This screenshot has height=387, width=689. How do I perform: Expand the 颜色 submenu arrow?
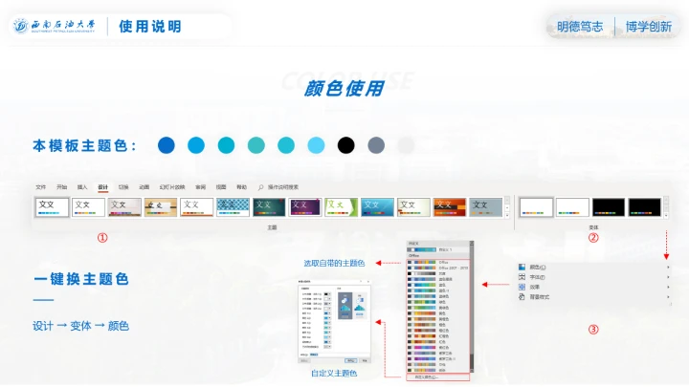point(668,267)
